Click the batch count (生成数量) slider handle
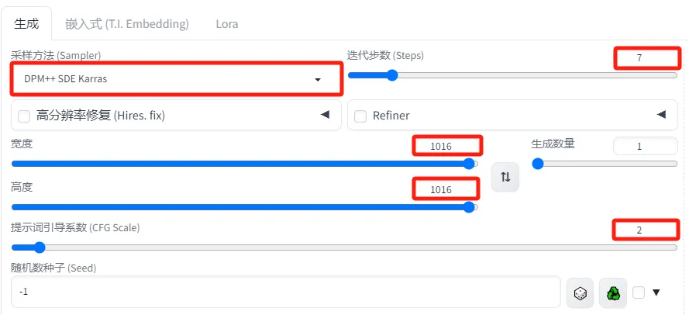The height and width of the screenshot is (315, 689). pos(538,164)
